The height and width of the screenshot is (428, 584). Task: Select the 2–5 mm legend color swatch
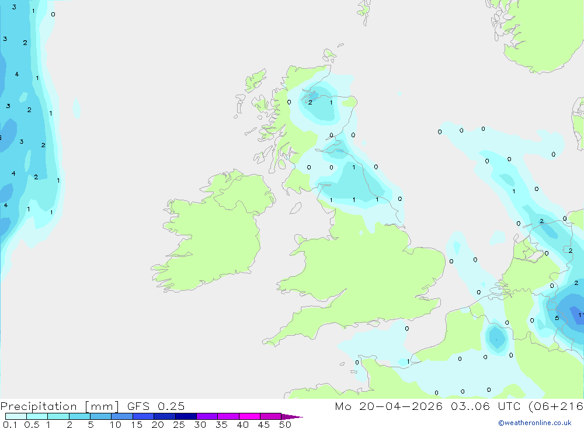(x=79, y=416)
